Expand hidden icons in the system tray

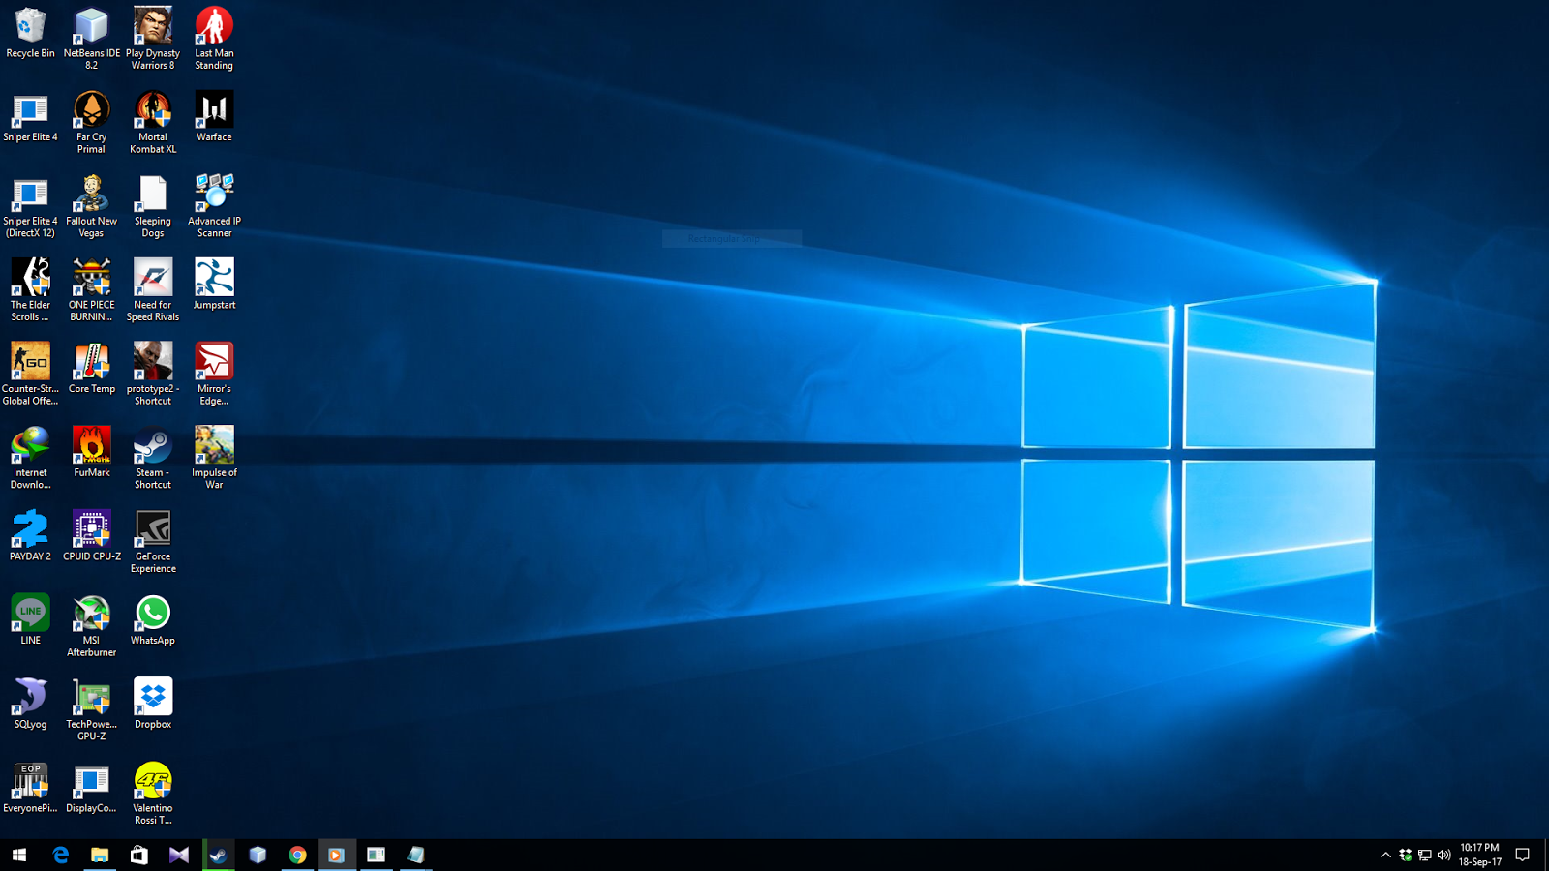[1386, 855]
